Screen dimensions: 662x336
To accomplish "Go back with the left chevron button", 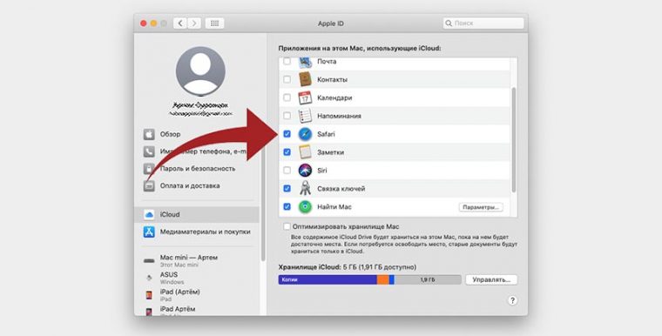I will coord(180,24).
